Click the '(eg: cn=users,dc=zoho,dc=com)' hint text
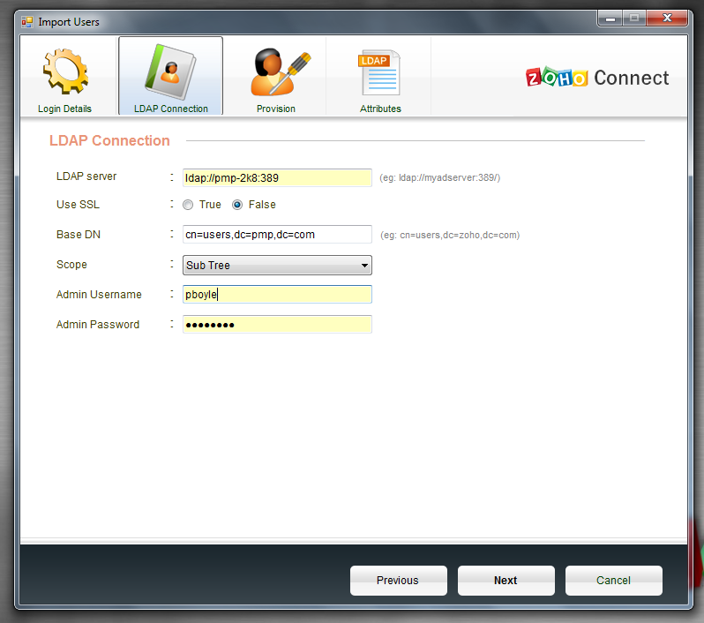The height and width of the screenshot is (623, 704). coord(450,235)
